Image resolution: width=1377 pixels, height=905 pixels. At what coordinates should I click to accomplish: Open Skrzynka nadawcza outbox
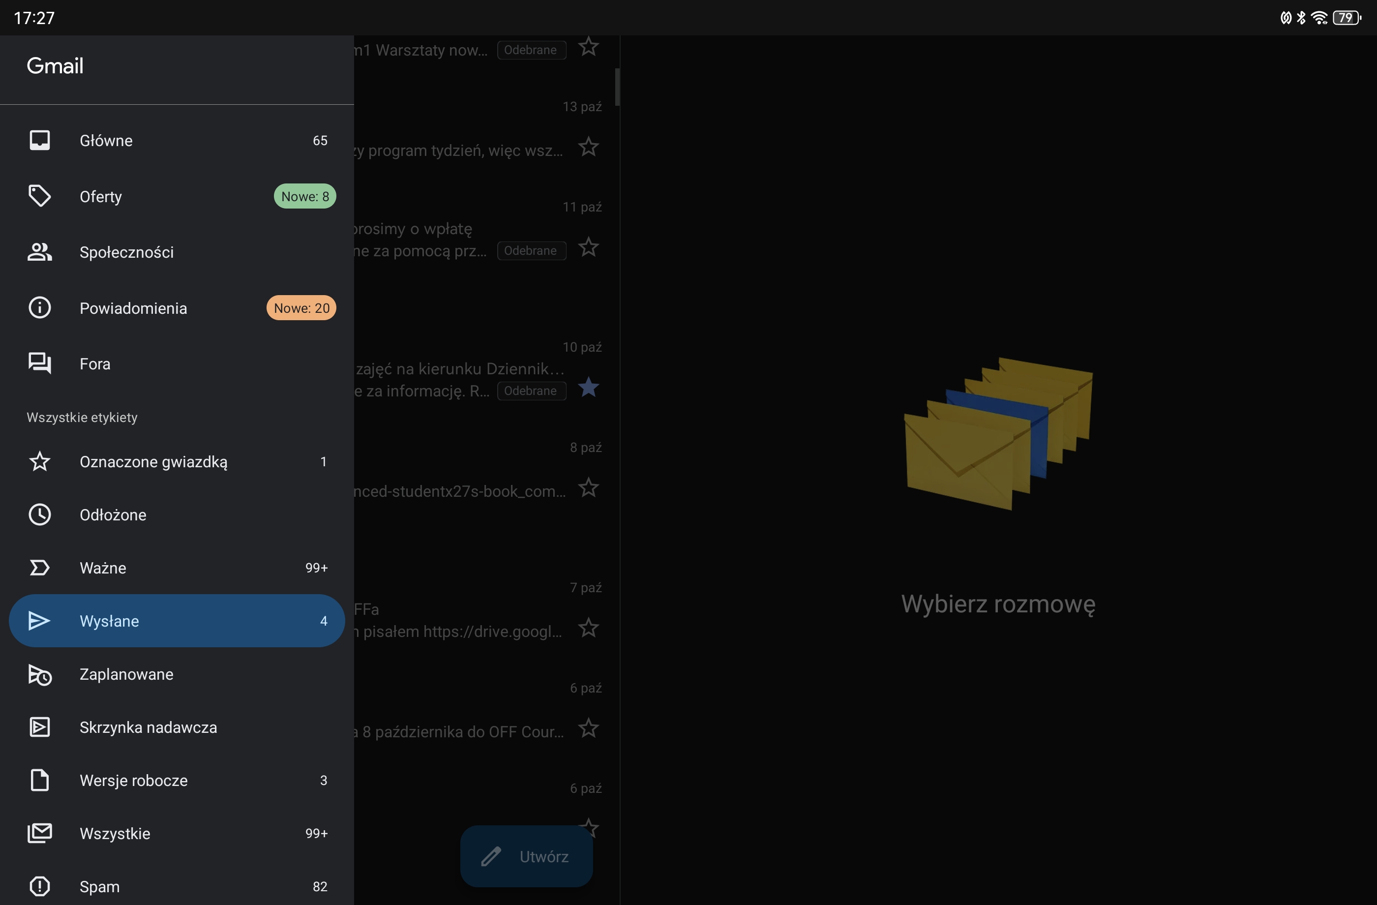coord(148,727)
